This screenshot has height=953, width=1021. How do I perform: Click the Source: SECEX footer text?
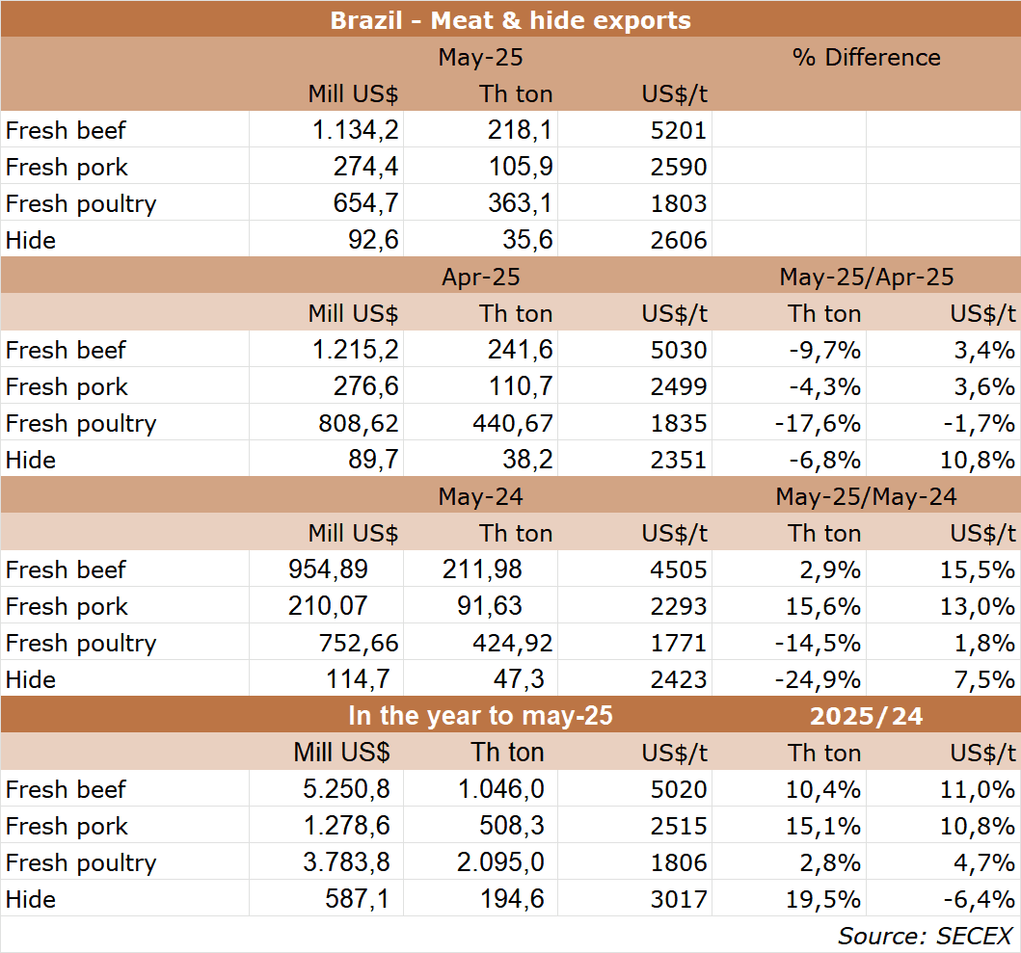click(925, 936)
